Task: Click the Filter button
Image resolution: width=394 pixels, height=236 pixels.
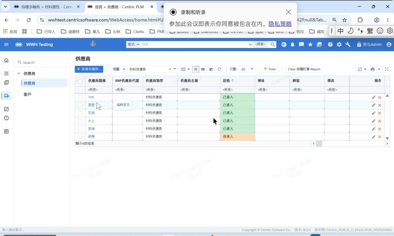Action: click(x=270, y=69)
